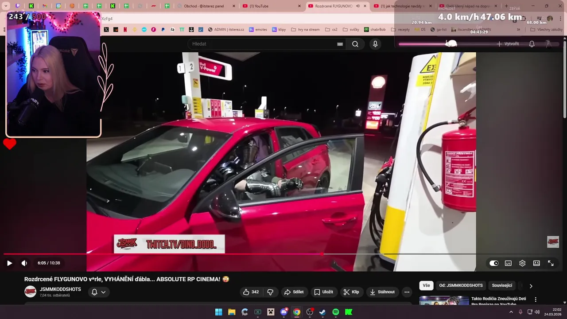Open Discord from the taskbar
567x319 pixels.
pyautogui.click(x=284, y=312)
